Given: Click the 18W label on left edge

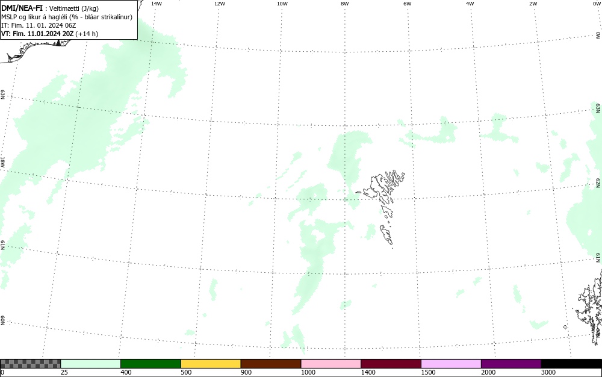Looking at the screenshot, I should 2,161.
